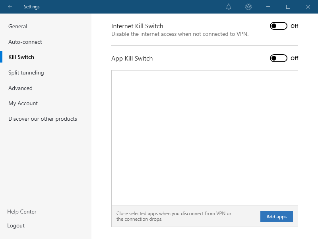Screen dimensions: 318x239
Task: Maximize the Settings window
Action: (288, 7)
